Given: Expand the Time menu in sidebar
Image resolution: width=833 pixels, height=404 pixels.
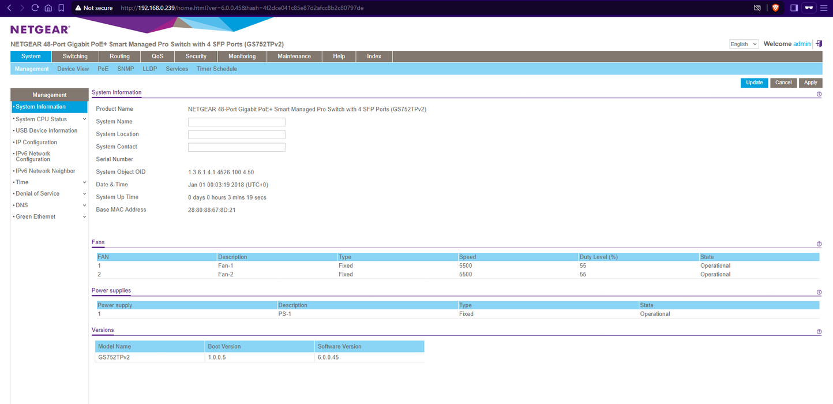Looking at the screenshot, I should tap(85, 182).
